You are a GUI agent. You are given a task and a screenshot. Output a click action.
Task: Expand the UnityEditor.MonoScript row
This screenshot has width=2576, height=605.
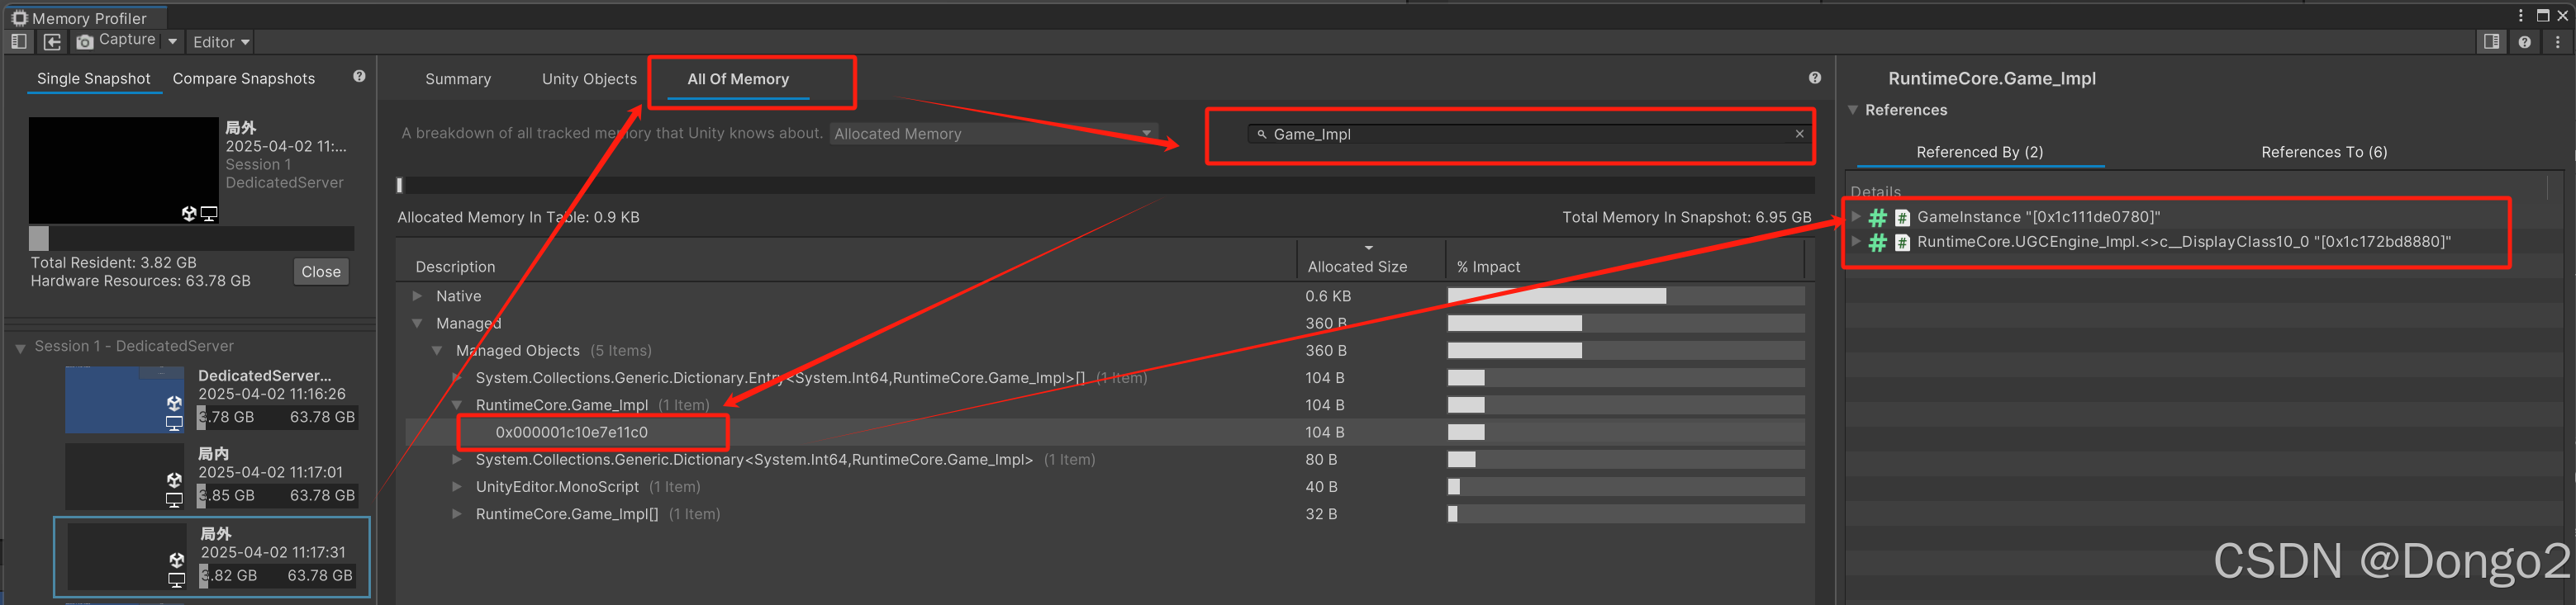pos(457,486)
